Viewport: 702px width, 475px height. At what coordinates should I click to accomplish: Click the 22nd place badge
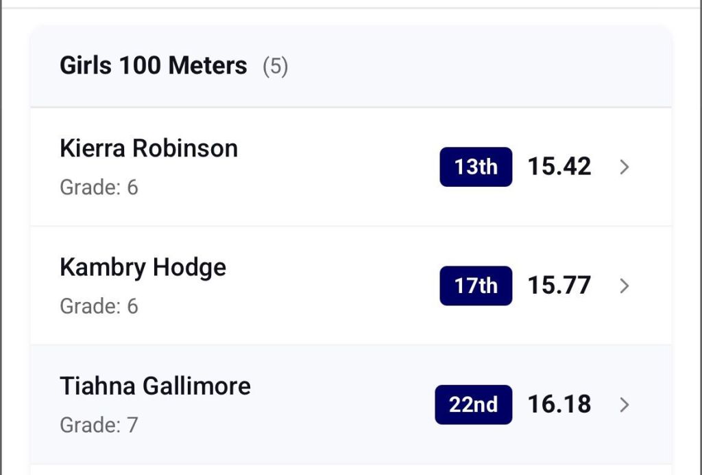473,405
